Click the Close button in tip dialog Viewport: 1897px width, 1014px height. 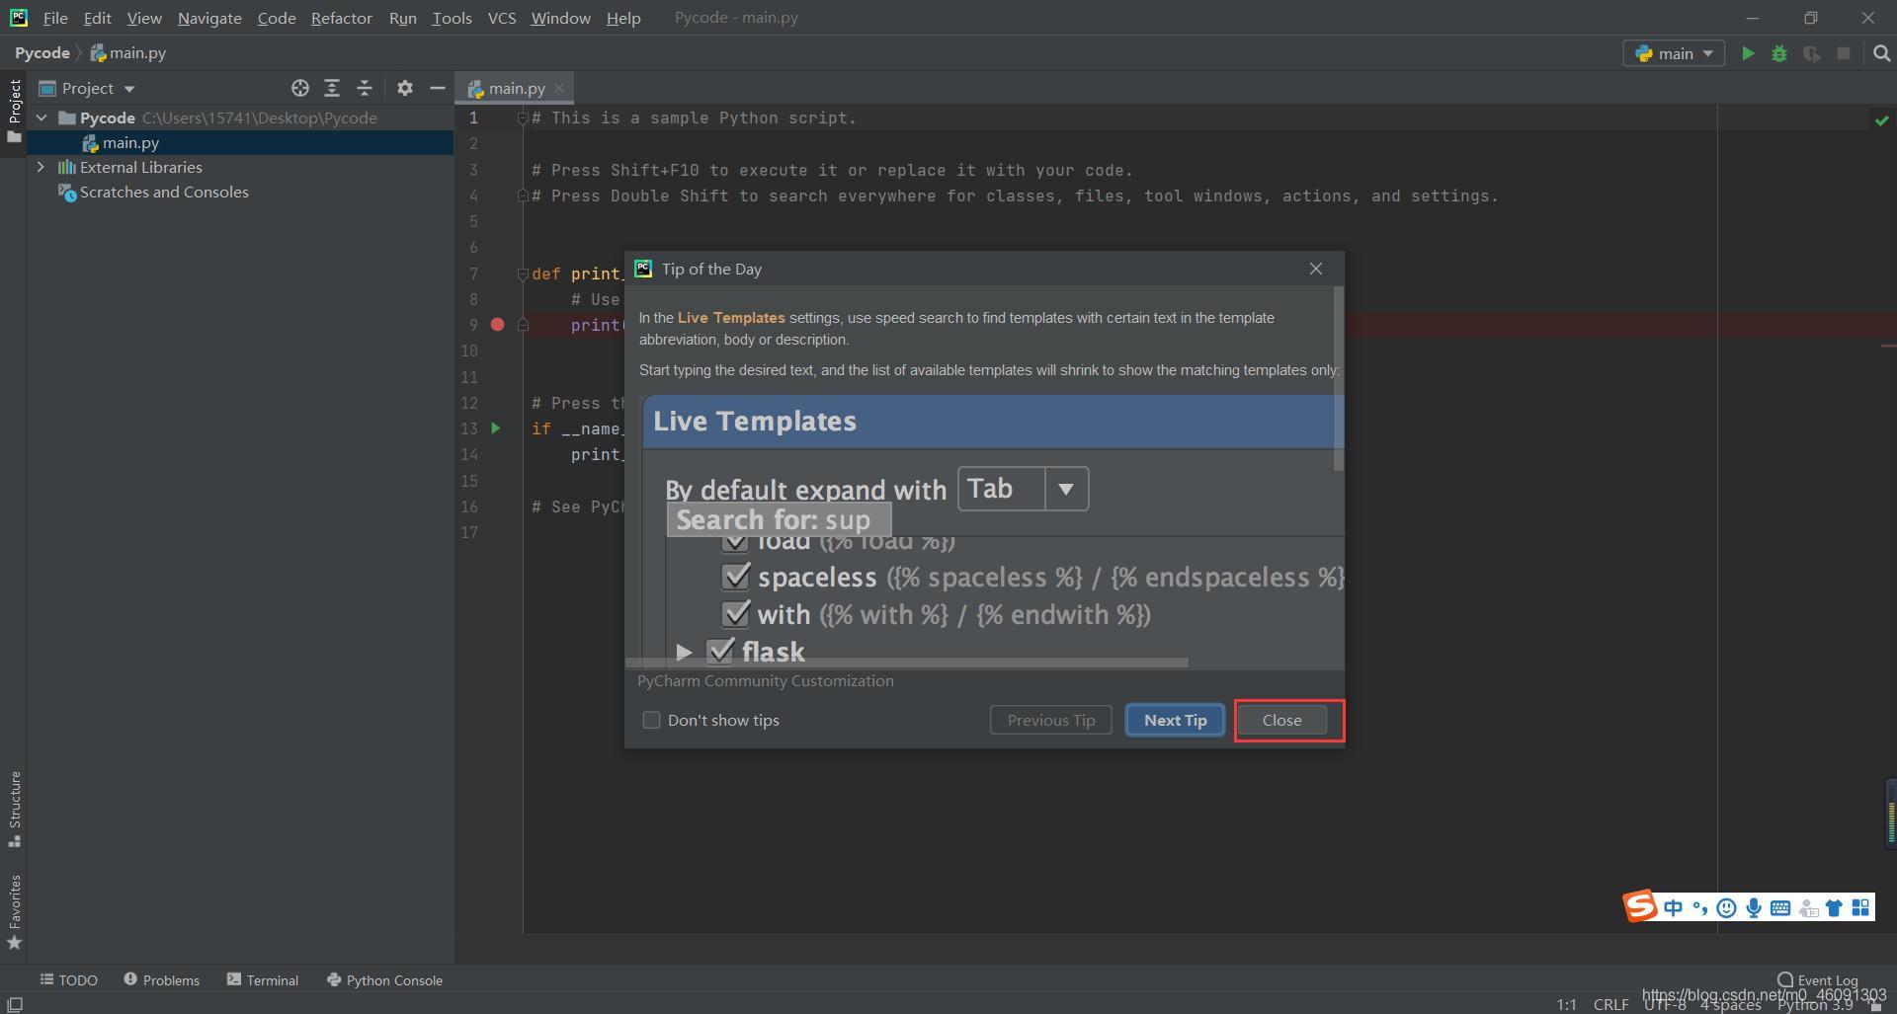coord(1281,720)
